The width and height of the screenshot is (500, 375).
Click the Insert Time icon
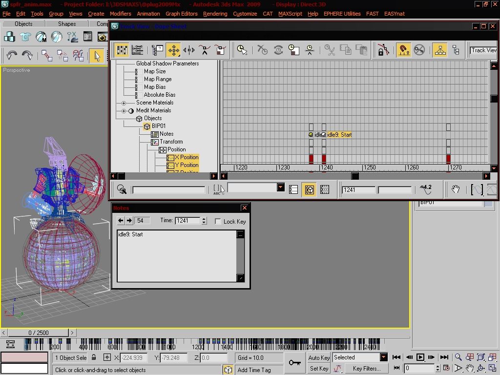(309, 50)
